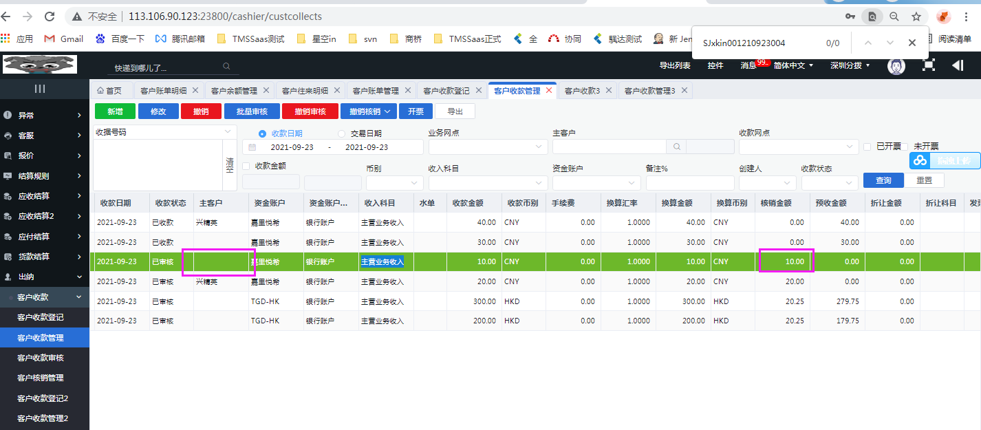Select the 交易日期 radio button

pos(341,133)
